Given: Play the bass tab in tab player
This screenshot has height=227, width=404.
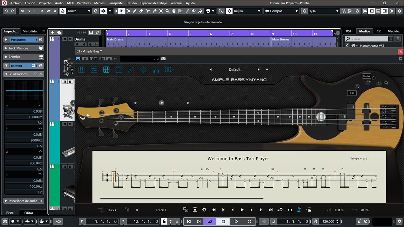Looking at the screenshot, I should (x=242, y=210).
